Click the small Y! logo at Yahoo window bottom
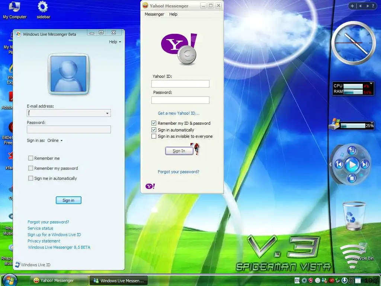 [150, 186]
